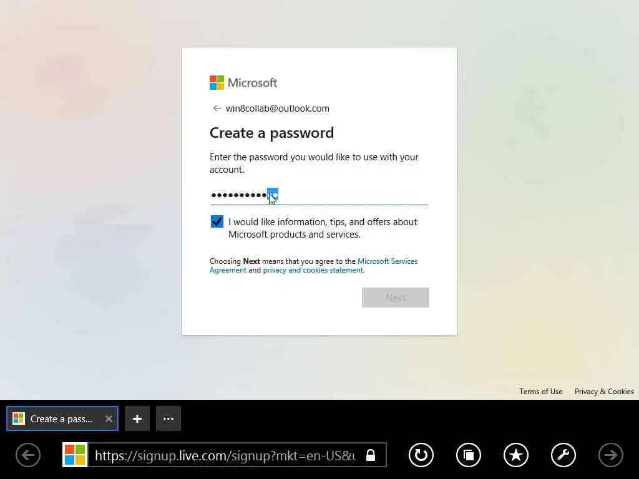Open a new tab with plus button
Image resolution: width=639 pixels, height=479 pixels.
[x=137, y=419]
